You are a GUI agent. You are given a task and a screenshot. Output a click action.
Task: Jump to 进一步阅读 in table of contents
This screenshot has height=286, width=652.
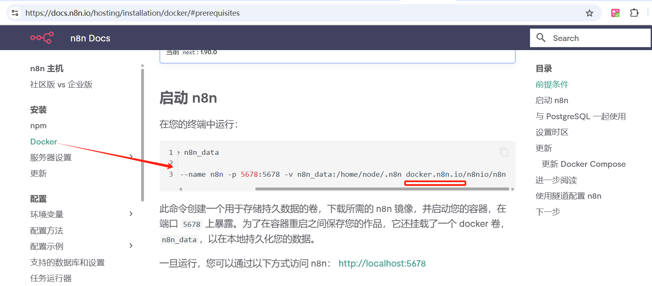556,180
